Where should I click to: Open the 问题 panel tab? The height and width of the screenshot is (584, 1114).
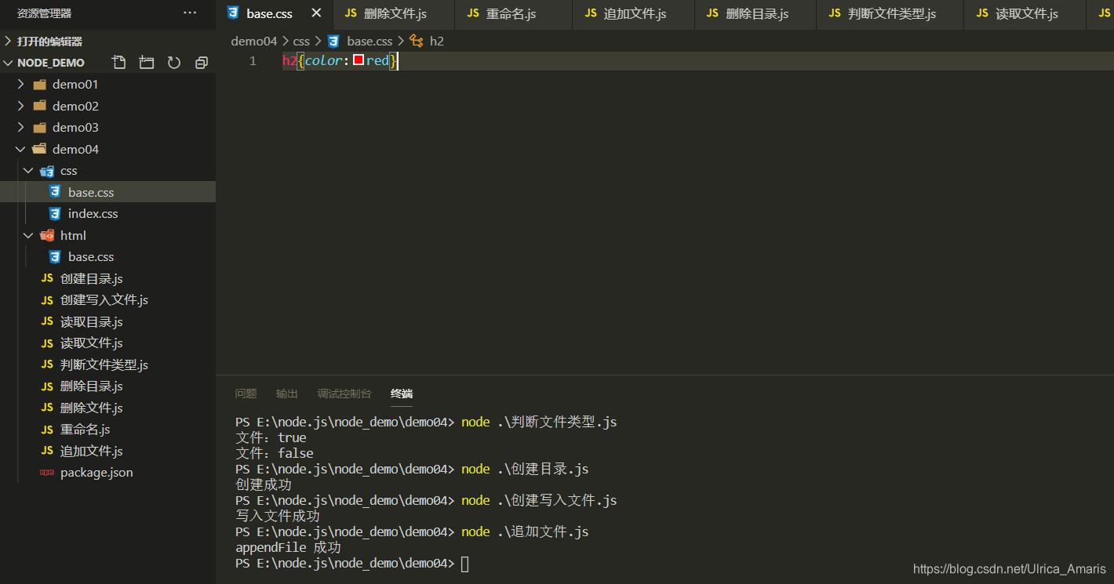[x=246, y=394]
